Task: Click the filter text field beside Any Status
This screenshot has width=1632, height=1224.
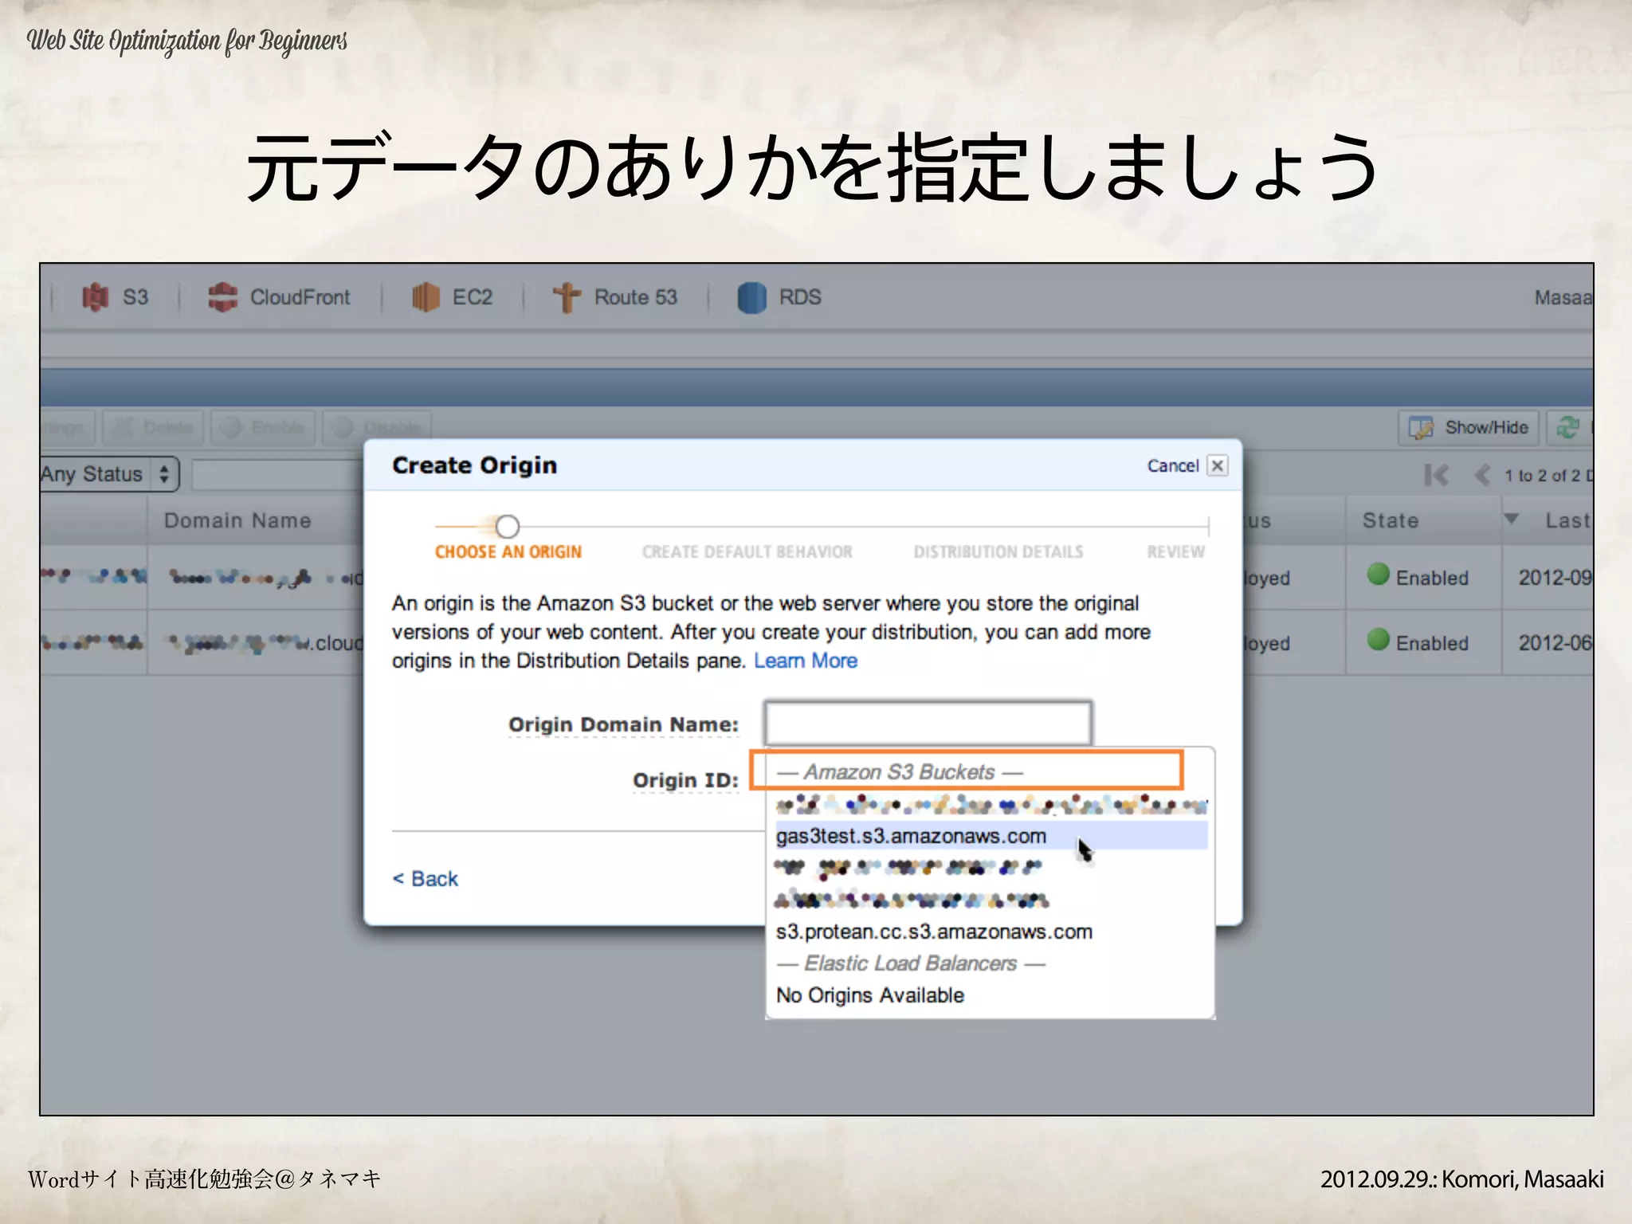Action: [x=277, y=475]
